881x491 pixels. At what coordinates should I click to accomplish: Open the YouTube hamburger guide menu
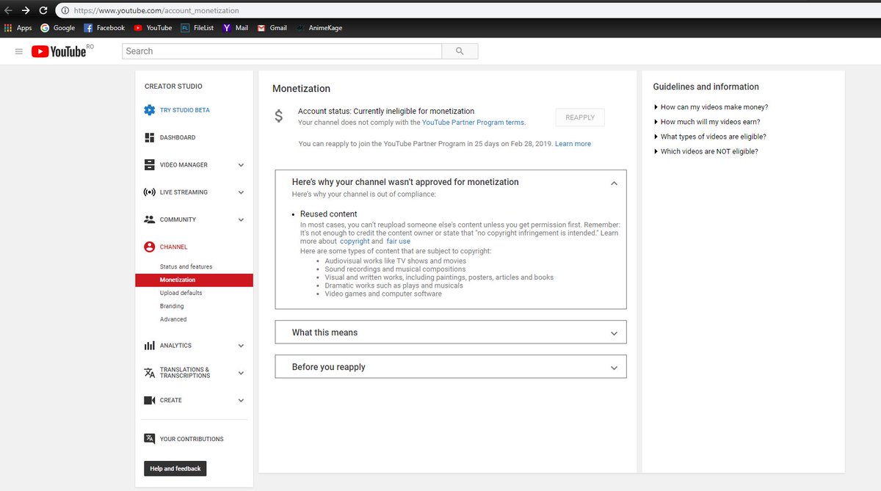tap(19, 51)
